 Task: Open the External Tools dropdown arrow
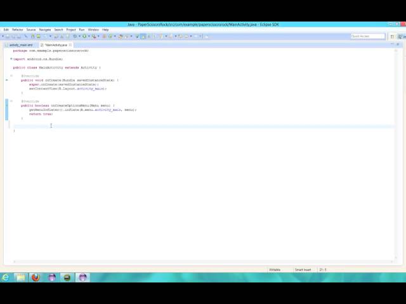pos(98,37)
